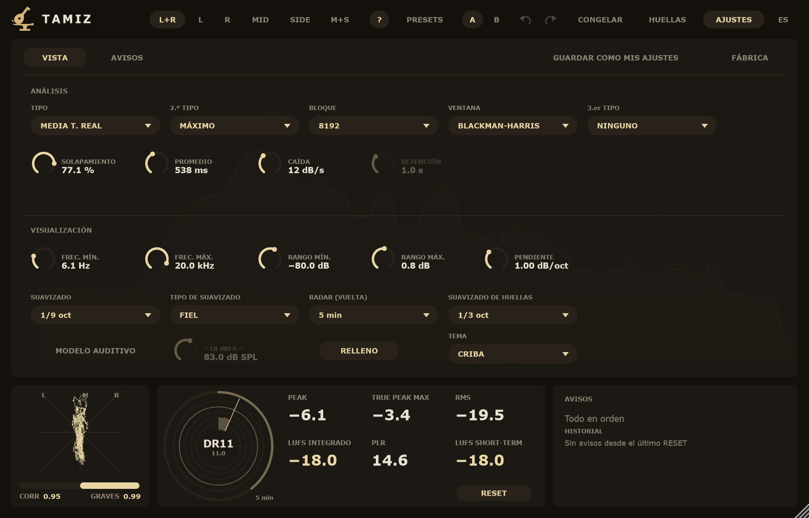Adjust the Solapamiento knob
Image resolution: width=809 pixels, height=518 pixels.
[x=44, y=163]
